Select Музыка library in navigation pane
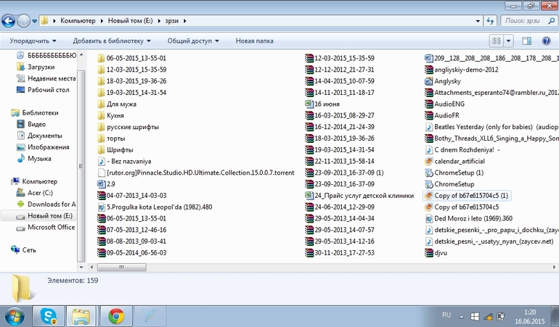This screenshot has height=327, width=559. 39,159
